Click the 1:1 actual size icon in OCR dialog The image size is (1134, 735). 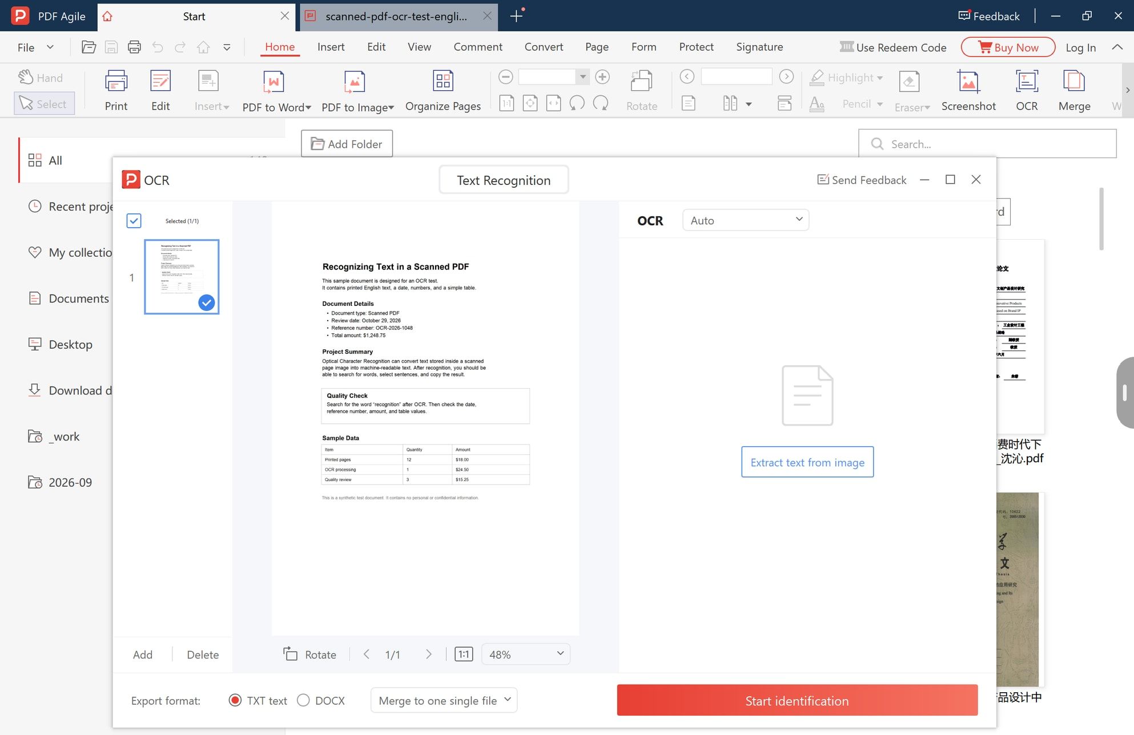click(464, 654)
